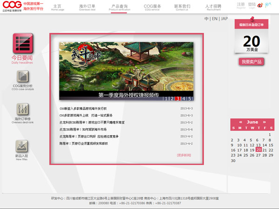279x209 pixels.
Task: Open the Tencent Weibo icon
Action: [x=267, y=5]
